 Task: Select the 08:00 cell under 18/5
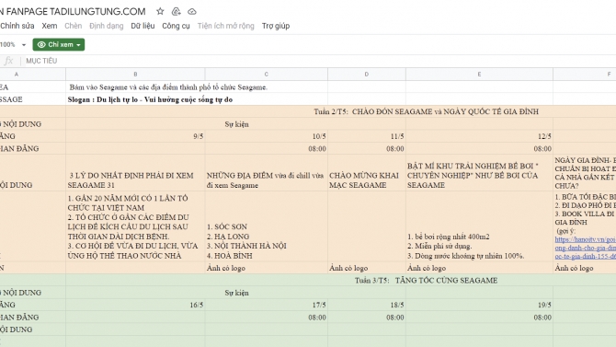[x=367, y=318]
